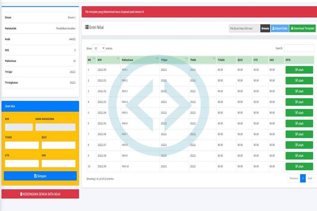This screenshot has height=211, width=317.
Task: Click the ubah edit button for ANA 5
Action: point(299,113)
